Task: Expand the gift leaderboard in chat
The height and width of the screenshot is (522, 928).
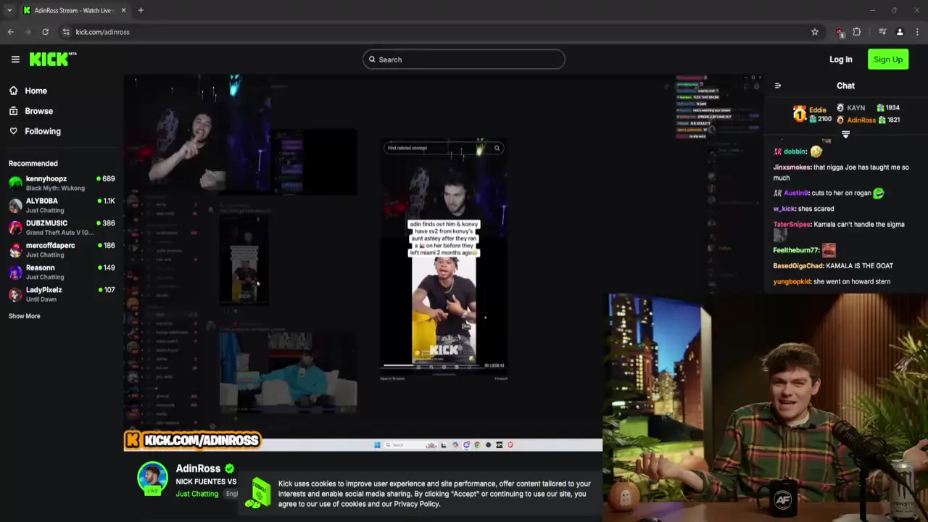Action: click(845, 134)
